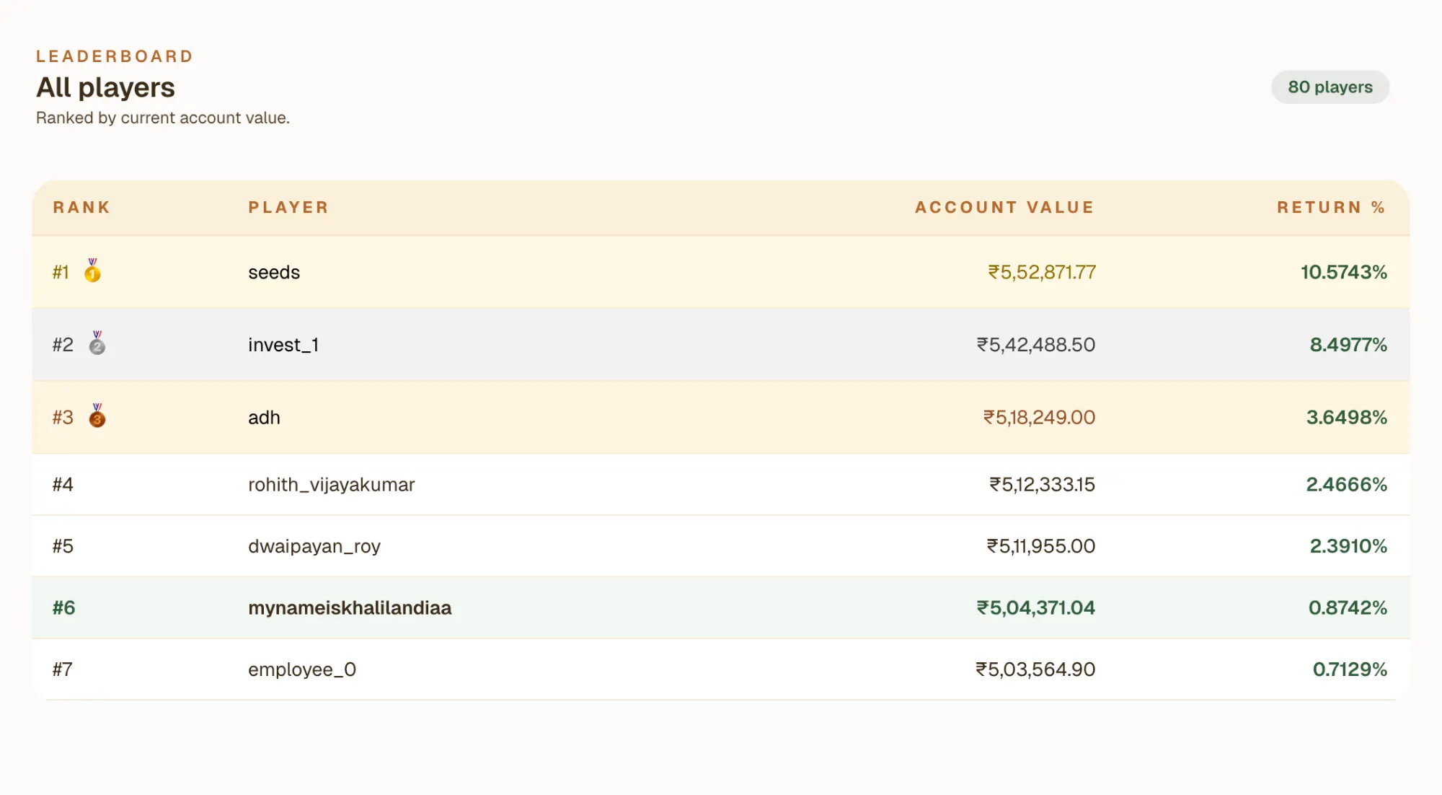The width and height of the screenshot is (1442, 795).
Task: Click account value ₹5,52,871.77
Action: tap(1041, 273)
